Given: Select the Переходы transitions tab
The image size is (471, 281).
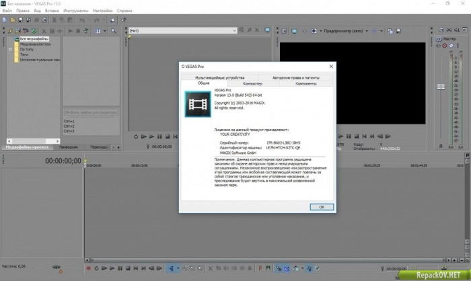Looking at the screenshot, I should pos(99,147).
